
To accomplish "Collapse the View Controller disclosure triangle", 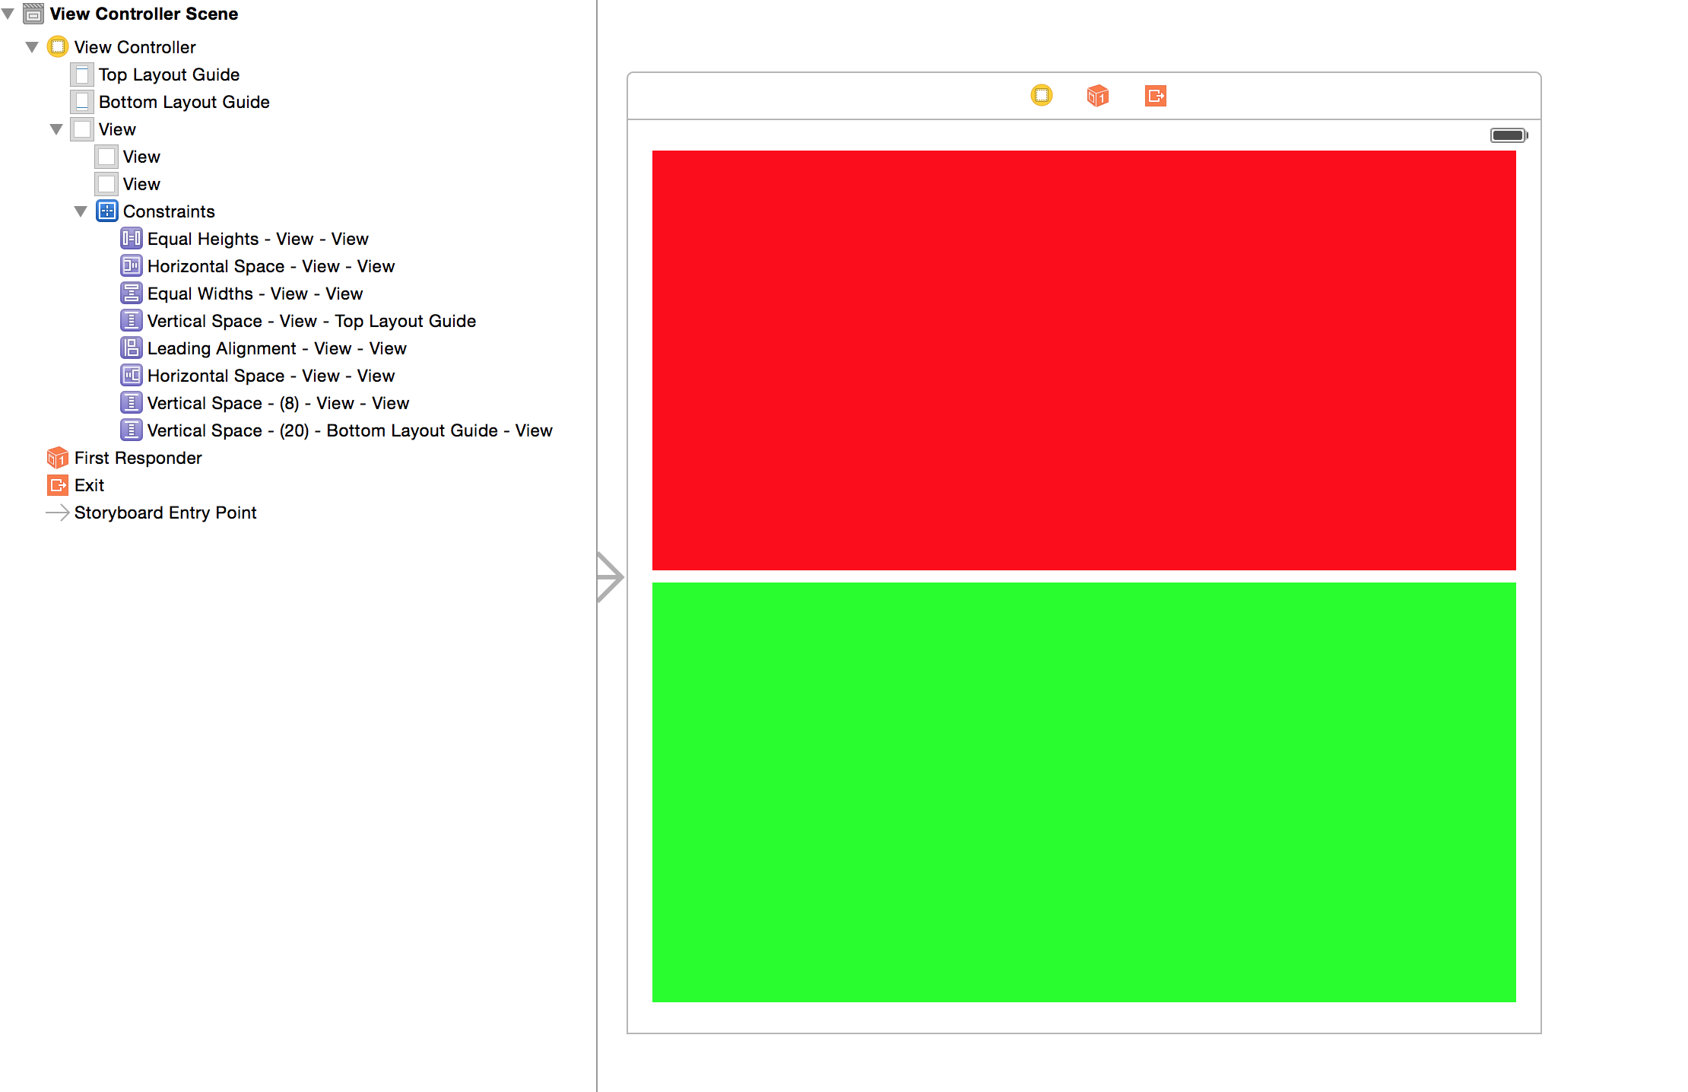I will (32, 47).
